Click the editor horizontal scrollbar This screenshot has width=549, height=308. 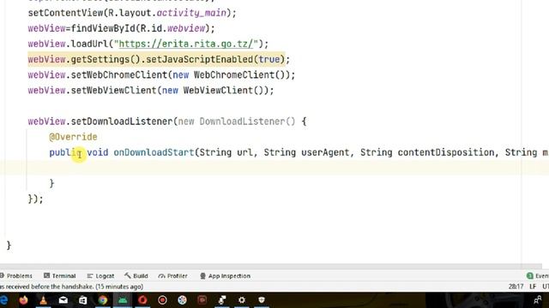(271, 266)
